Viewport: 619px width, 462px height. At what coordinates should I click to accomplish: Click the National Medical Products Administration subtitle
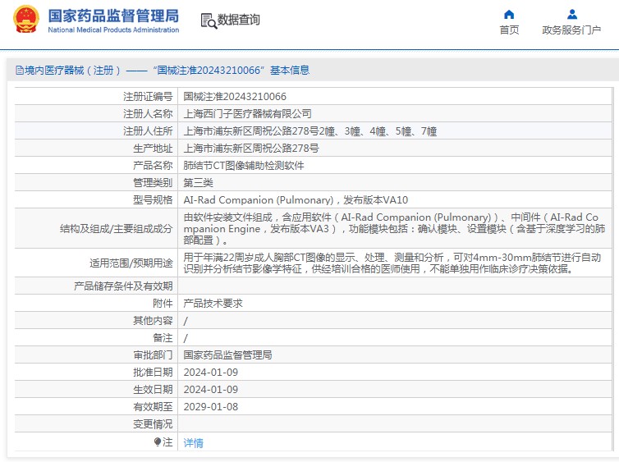pyautogui.click(x=113, y=30)
